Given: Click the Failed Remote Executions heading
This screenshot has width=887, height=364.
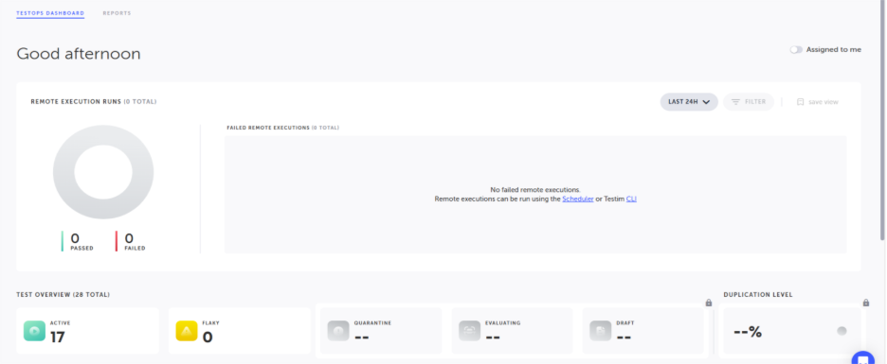Looking at the screenshot, I should point(282,128).
